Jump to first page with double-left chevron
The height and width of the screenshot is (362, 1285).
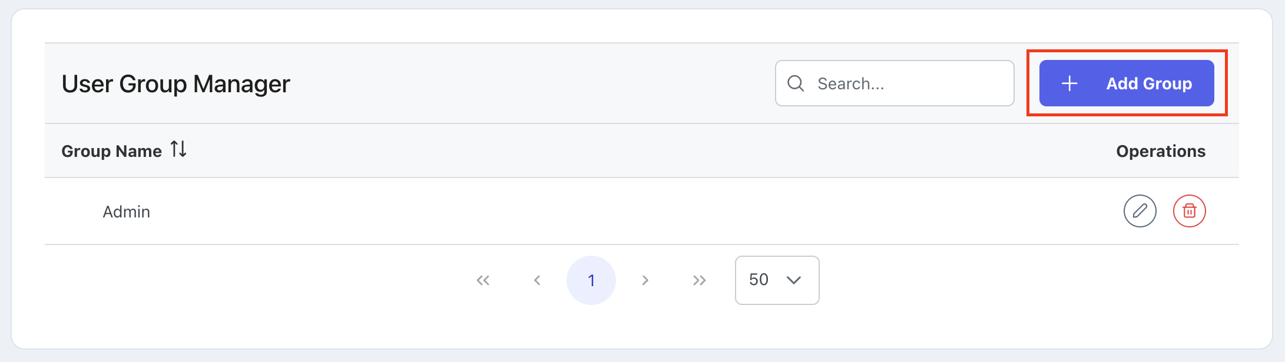483,280
